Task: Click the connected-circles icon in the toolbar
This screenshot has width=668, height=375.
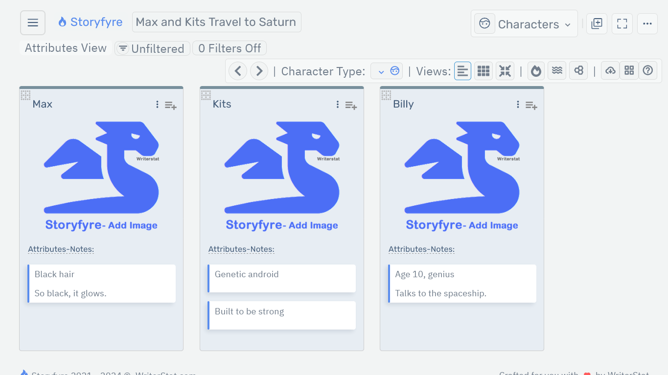Action: pos(578,71)
